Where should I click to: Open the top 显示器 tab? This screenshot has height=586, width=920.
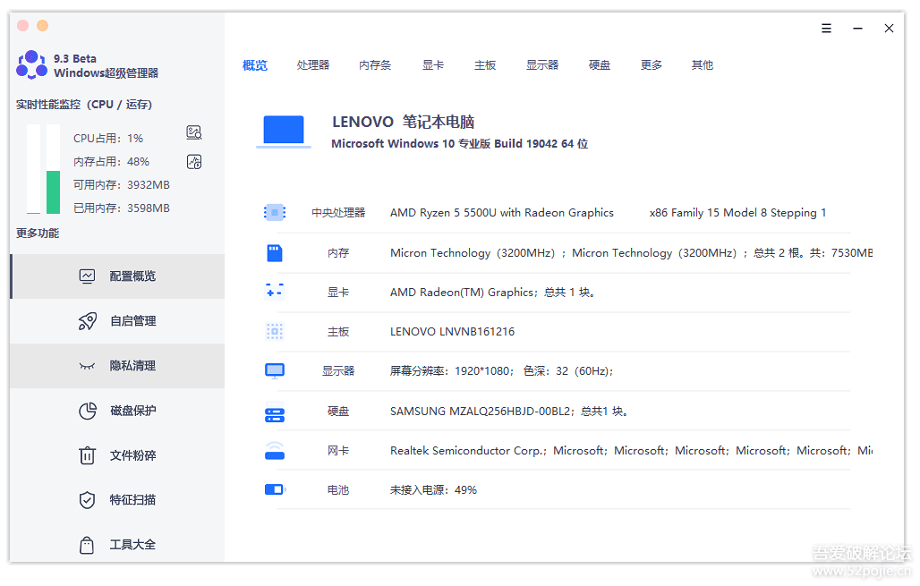(x=542, y=65)
